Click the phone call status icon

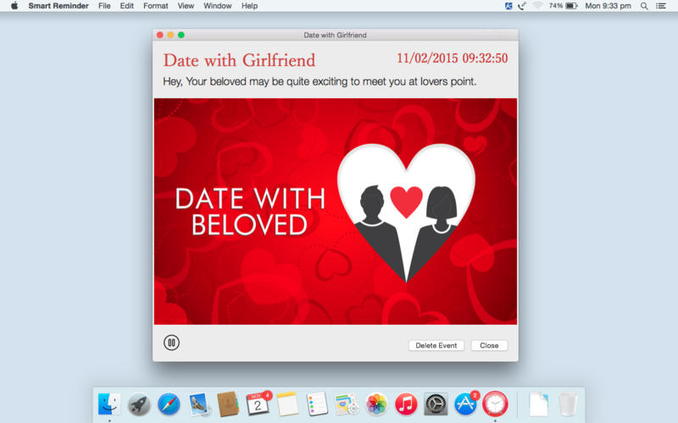click(522, 6)
